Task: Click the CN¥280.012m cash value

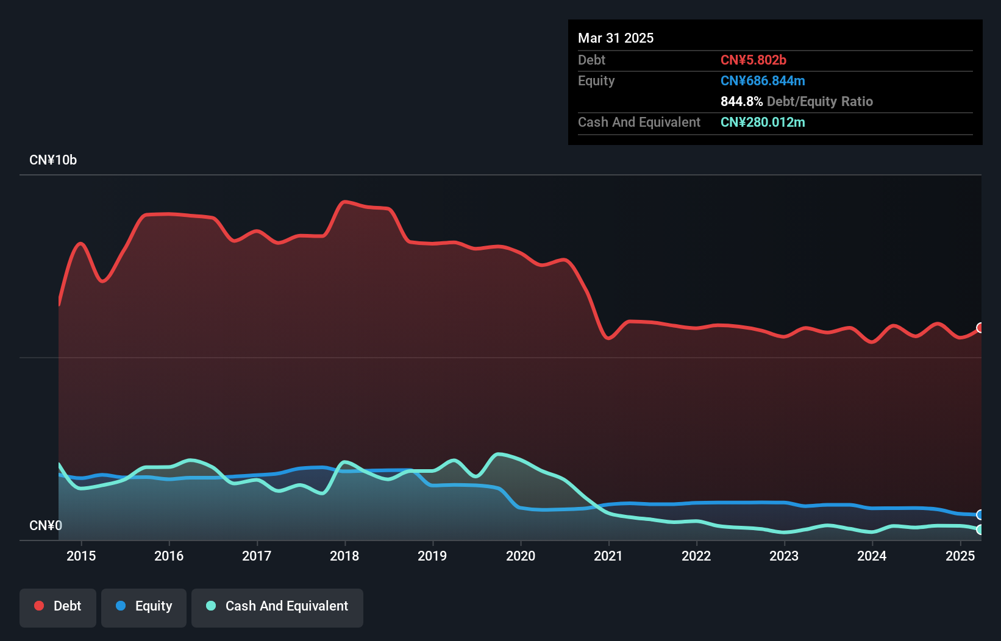Action: (763, 122)
